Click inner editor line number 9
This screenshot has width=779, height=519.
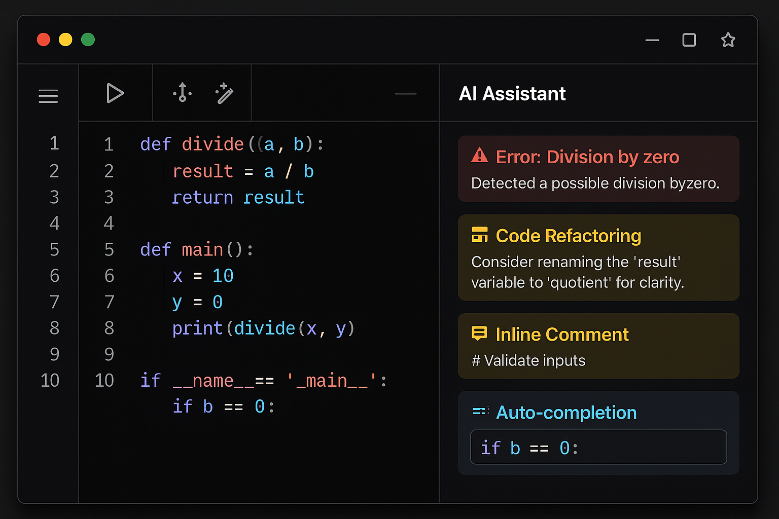pos(109,354)
